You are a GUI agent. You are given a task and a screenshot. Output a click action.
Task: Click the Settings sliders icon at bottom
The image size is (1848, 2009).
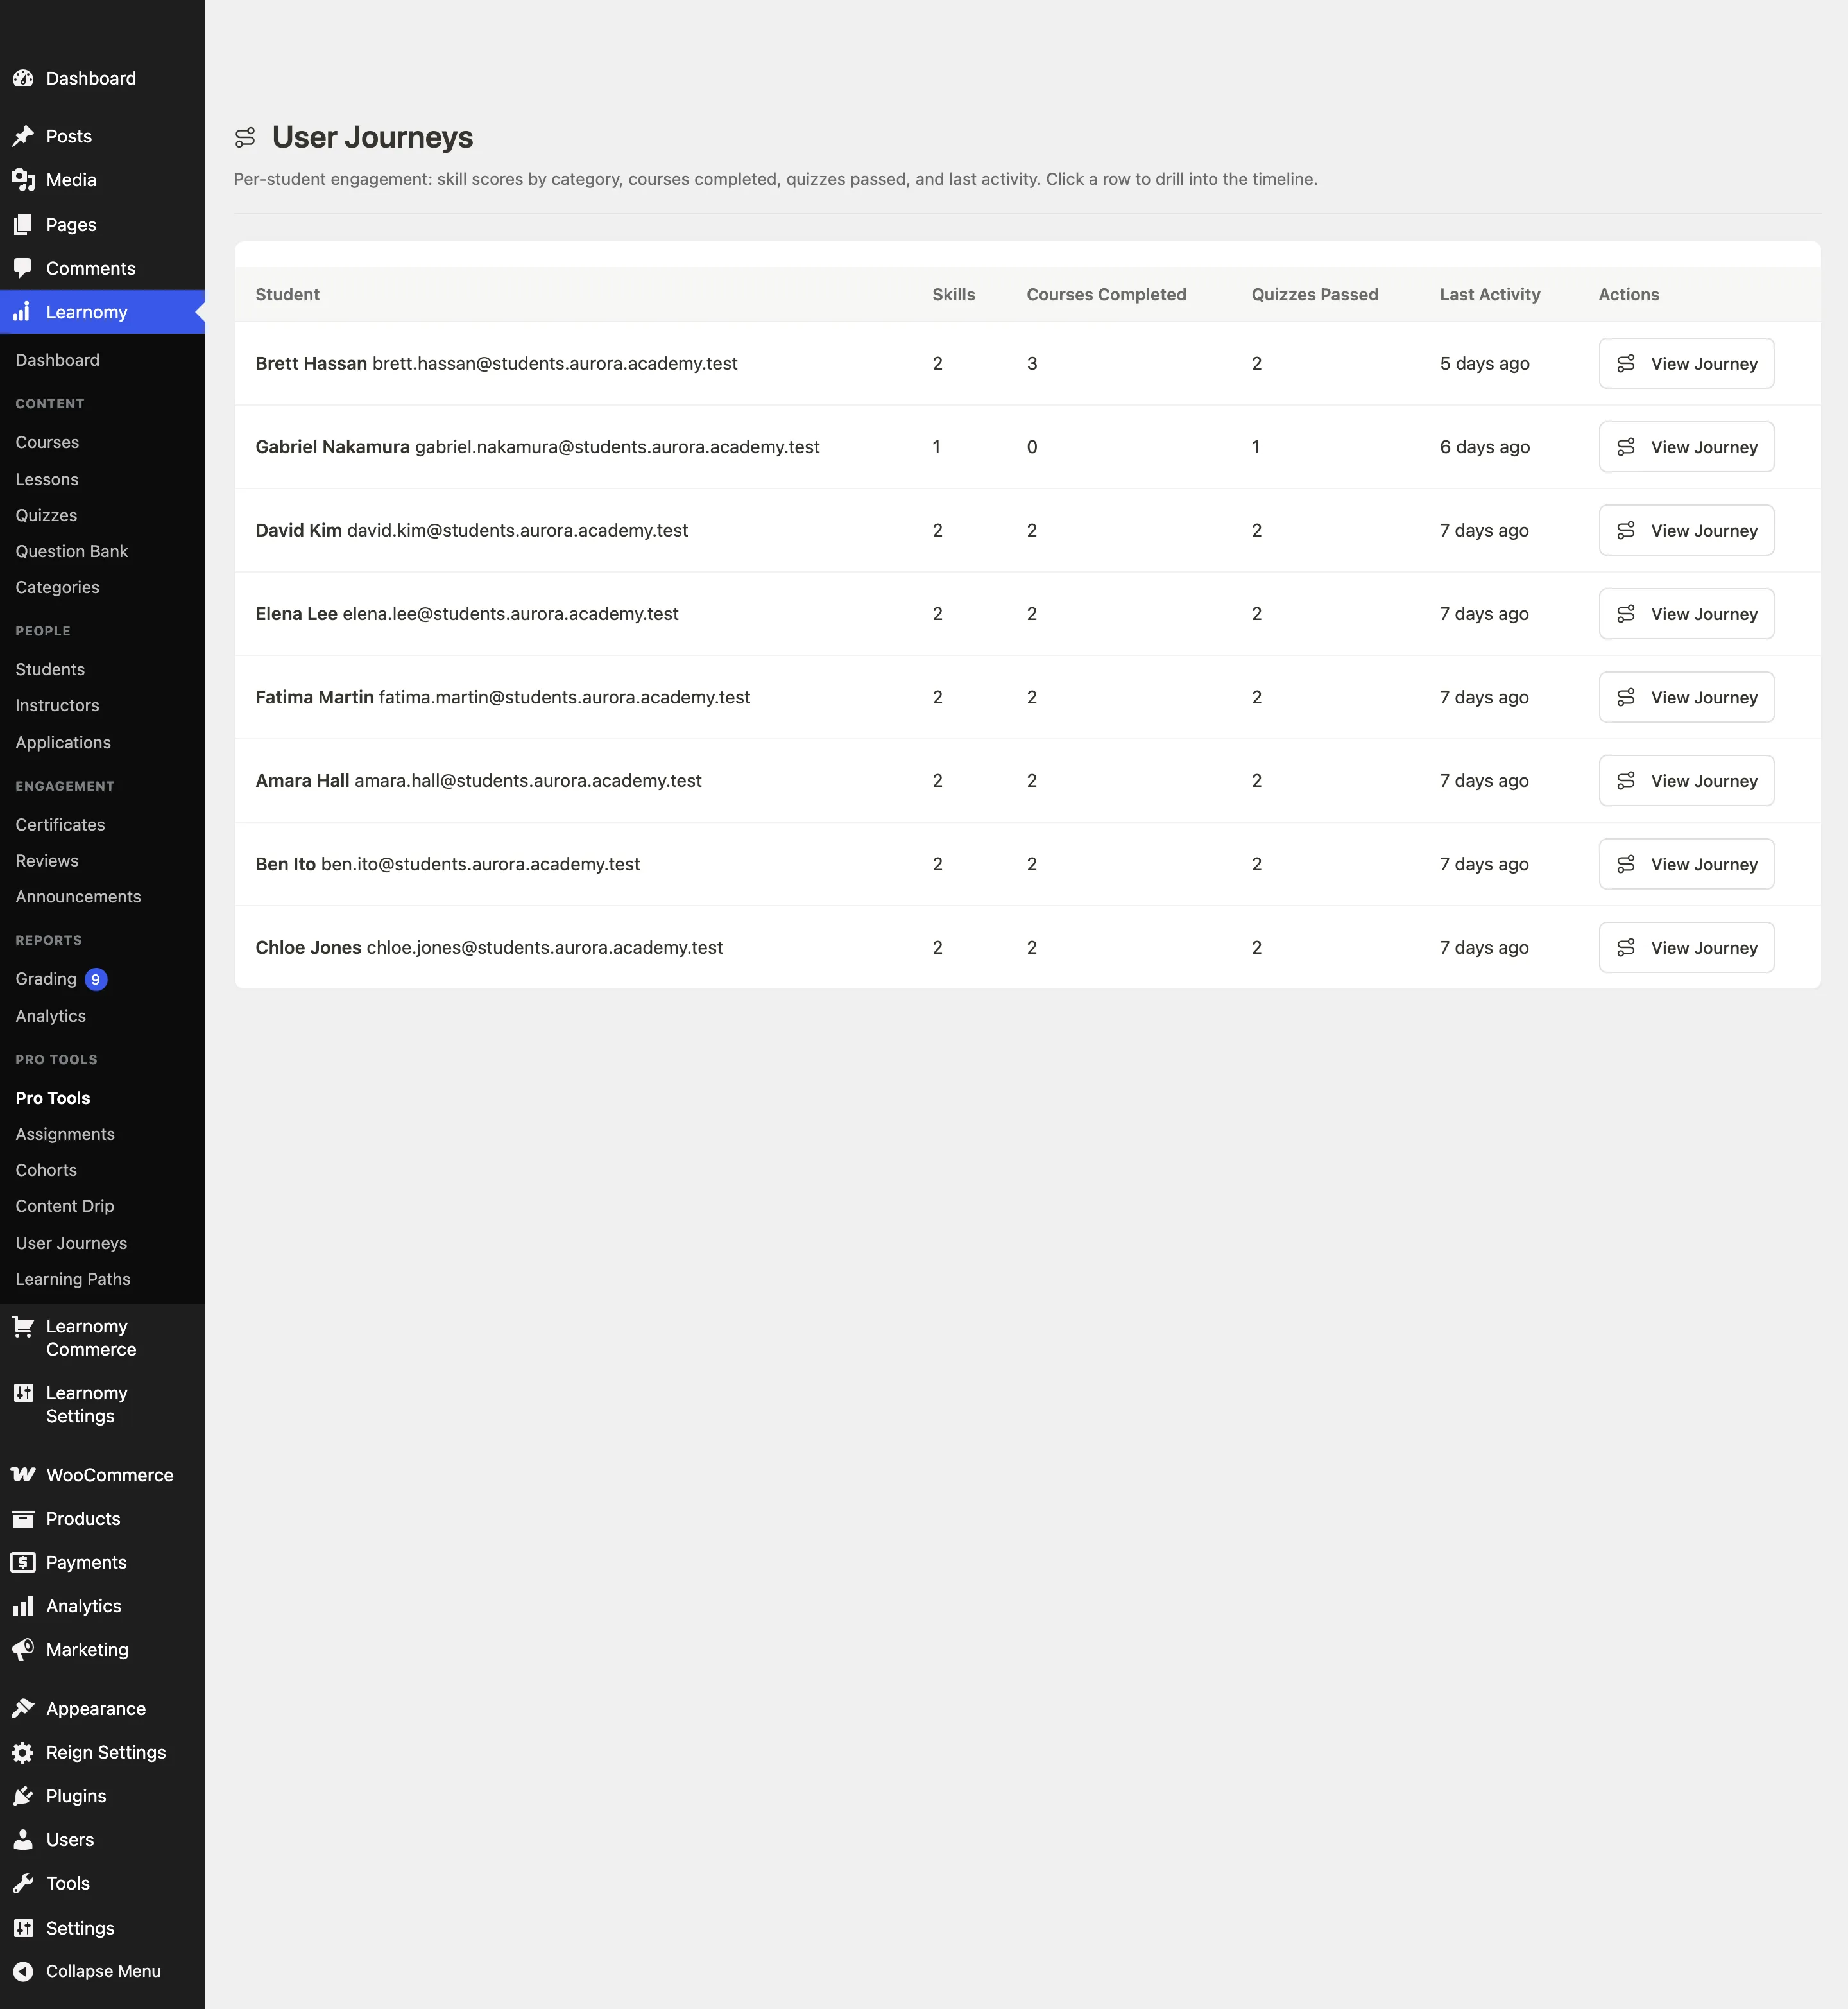(23, 1928)
